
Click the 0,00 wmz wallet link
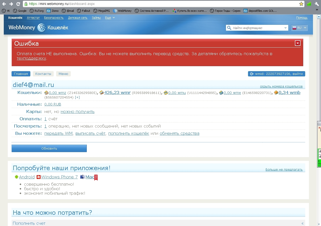tap(57, 93)
